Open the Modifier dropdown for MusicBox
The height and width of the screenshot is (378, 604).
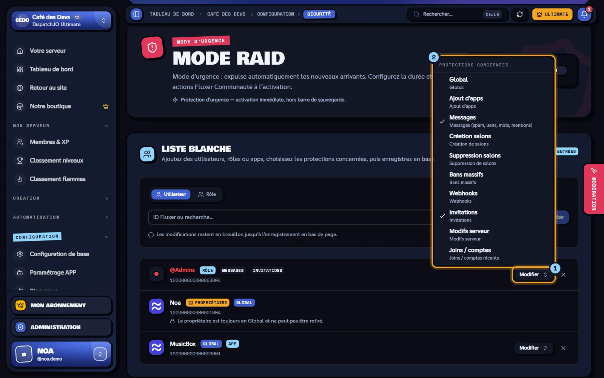point(533,348)
